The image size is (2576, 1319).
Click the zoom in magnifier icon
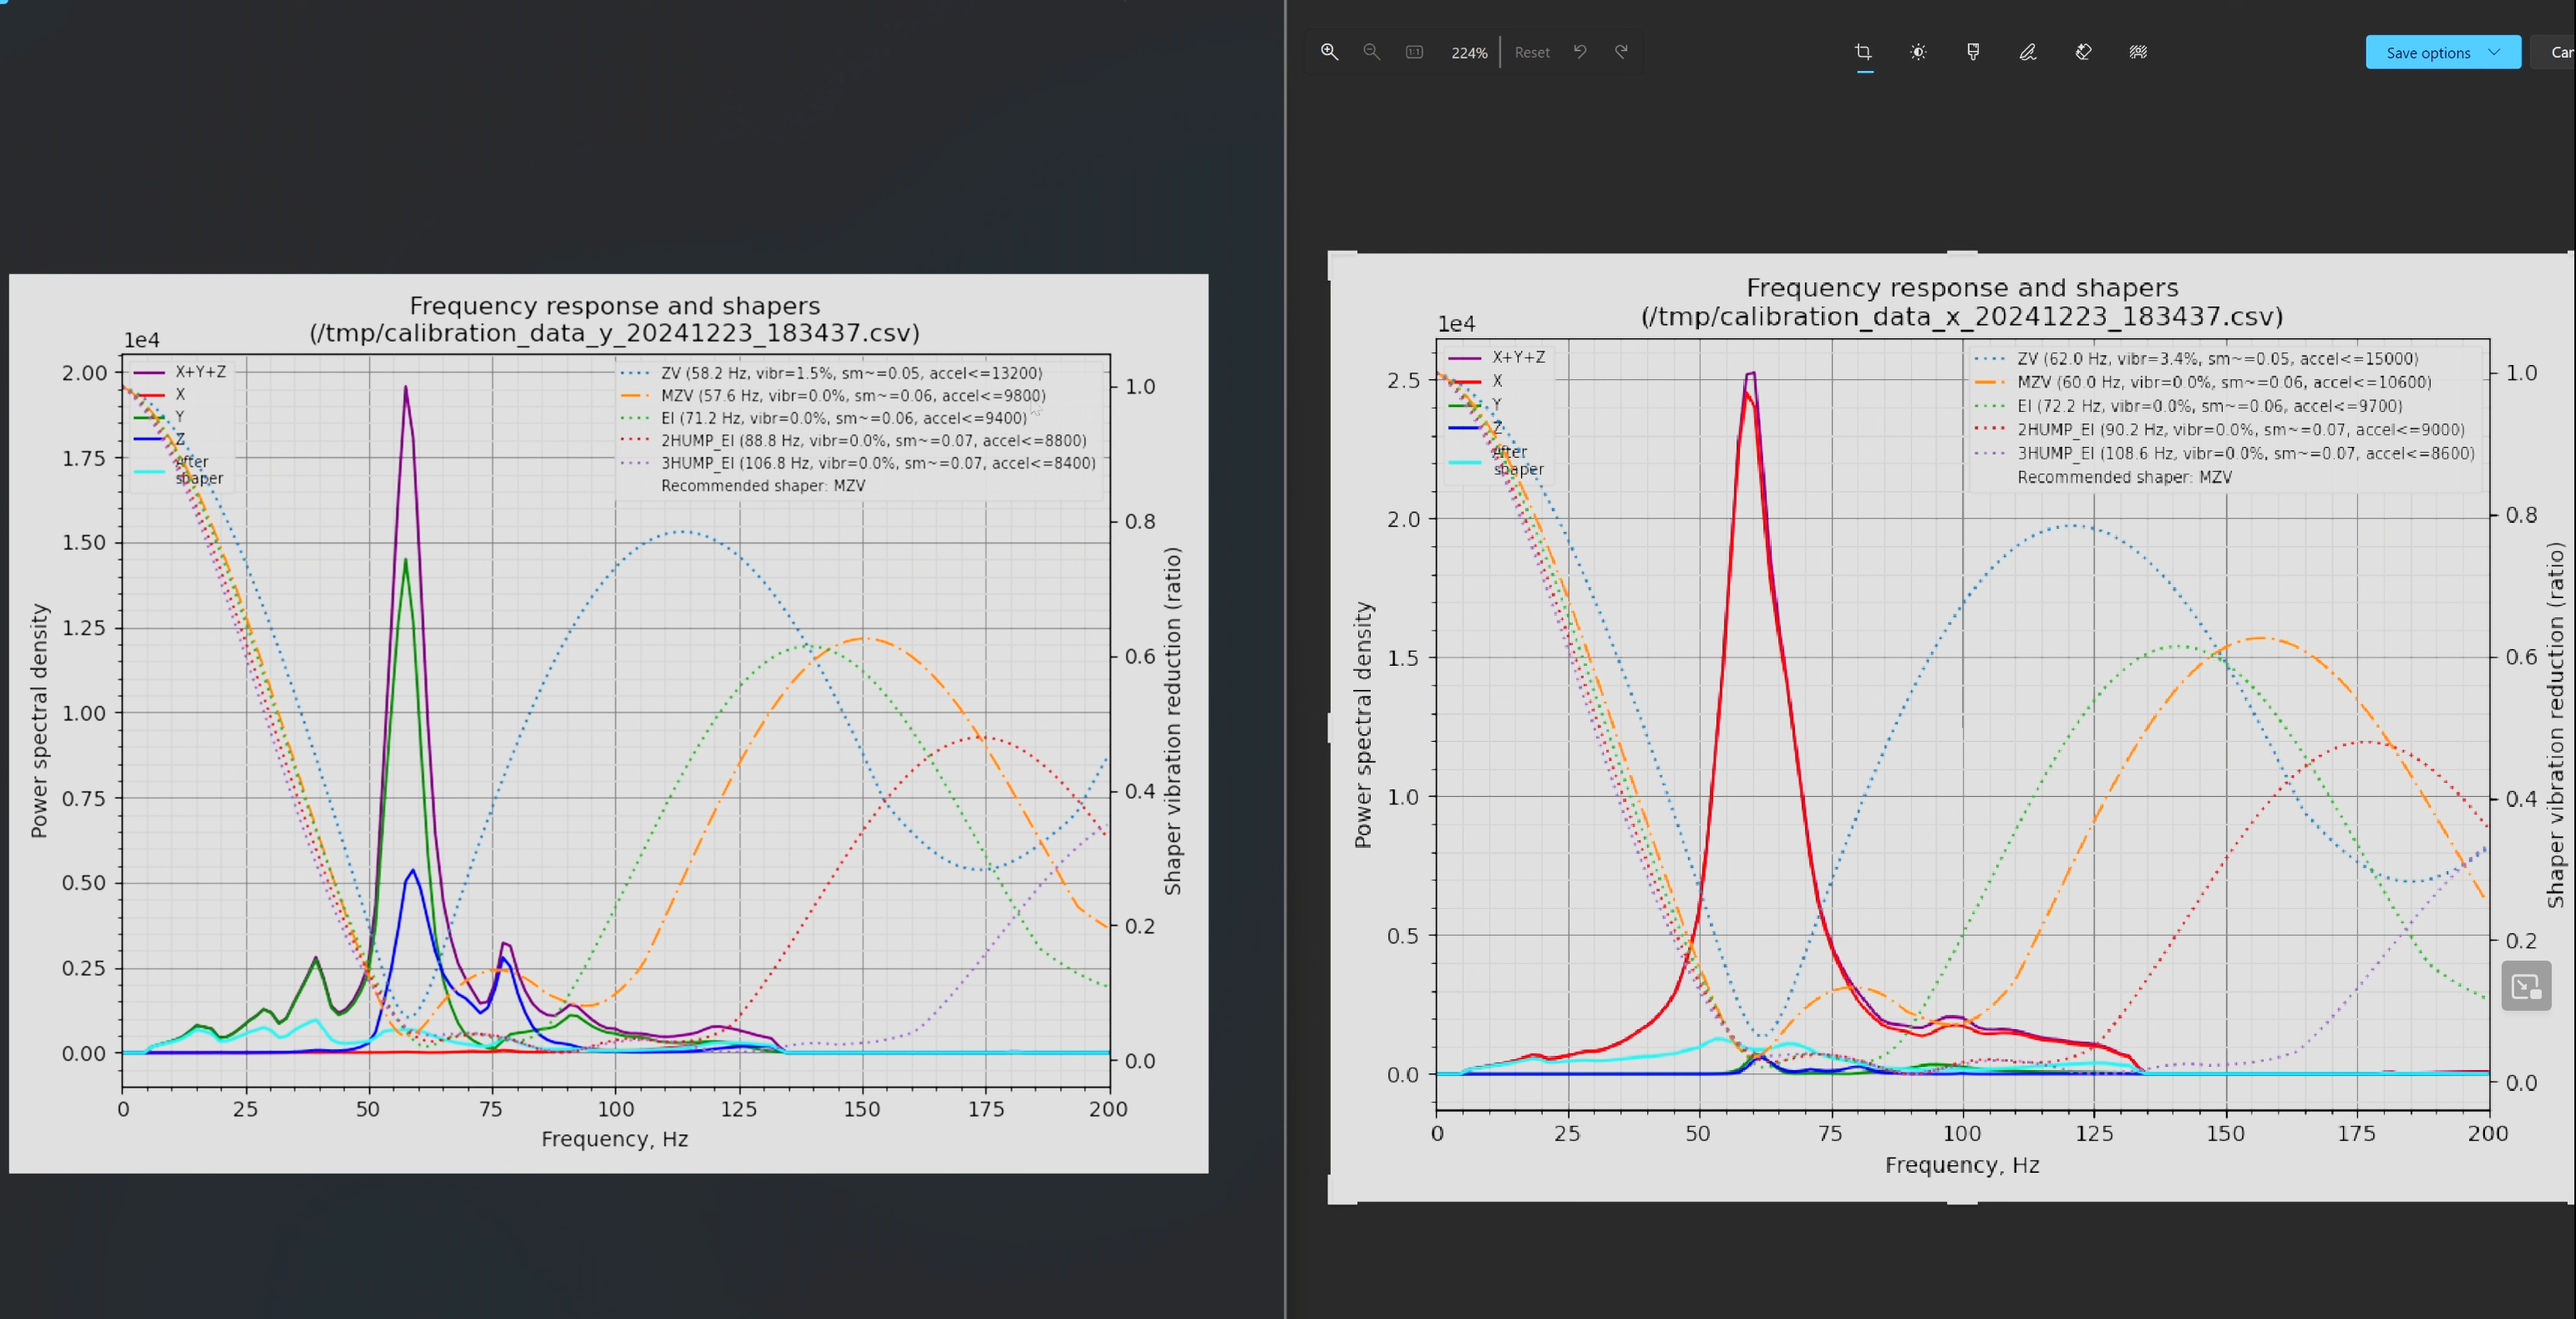tap(1329, 52)
